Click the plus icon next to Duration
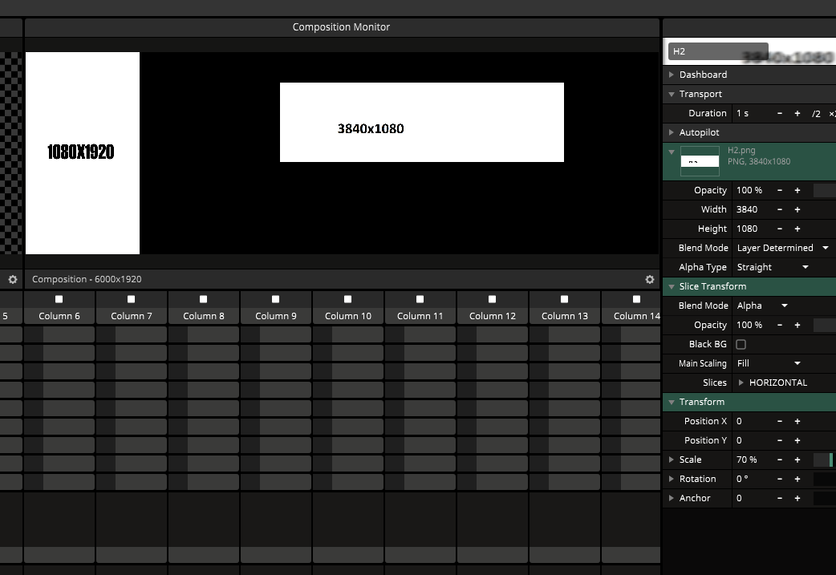The image size is (836, 575). 797,113
